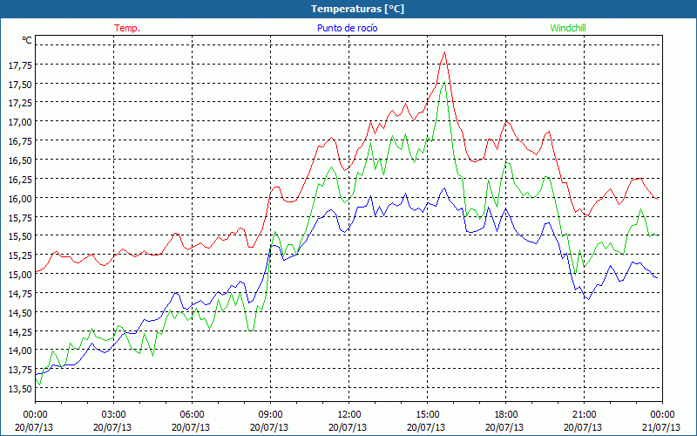Click the °C axis unit label
This screenshot has width=697, height=436.
pyautogui.click(x=27, y=40)
